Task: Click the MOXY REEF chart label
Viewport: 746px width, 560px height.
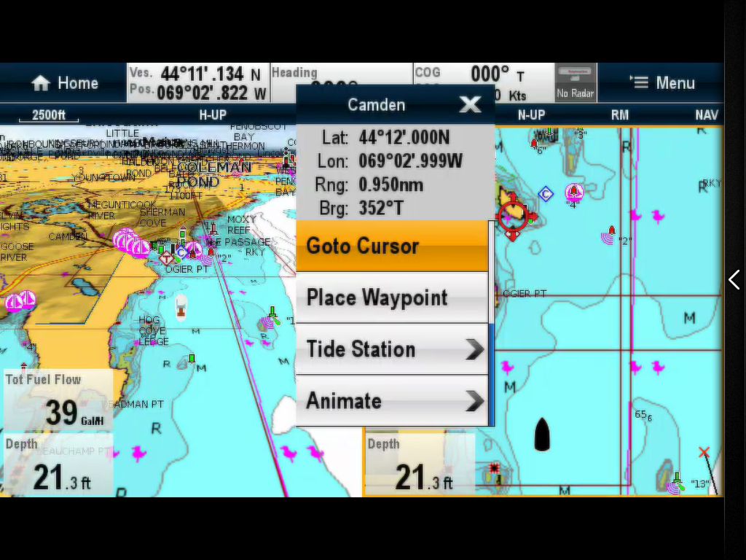Action: 242,225
